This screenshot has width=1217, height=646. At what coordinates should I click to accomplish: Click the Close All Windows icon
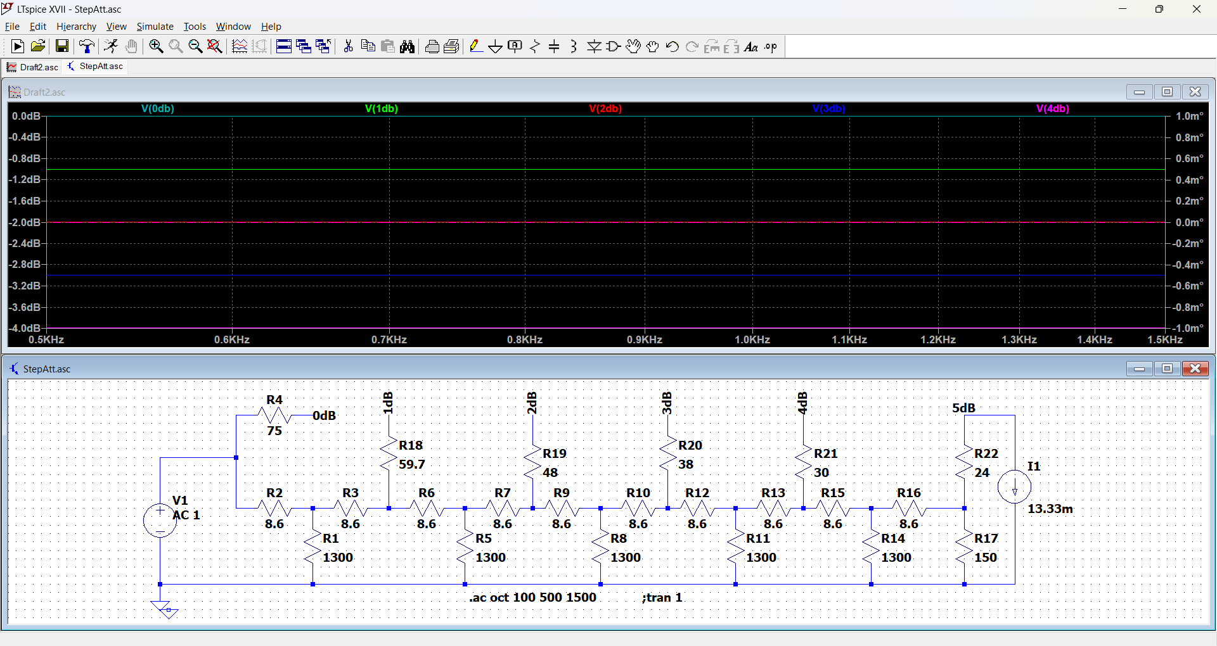pyautogui.click(x=323, y=46)
